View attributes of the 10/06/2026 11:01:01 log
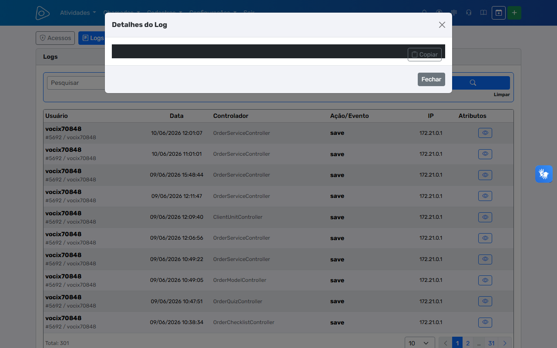The image size is (557, 348). [x=485, y=154]
